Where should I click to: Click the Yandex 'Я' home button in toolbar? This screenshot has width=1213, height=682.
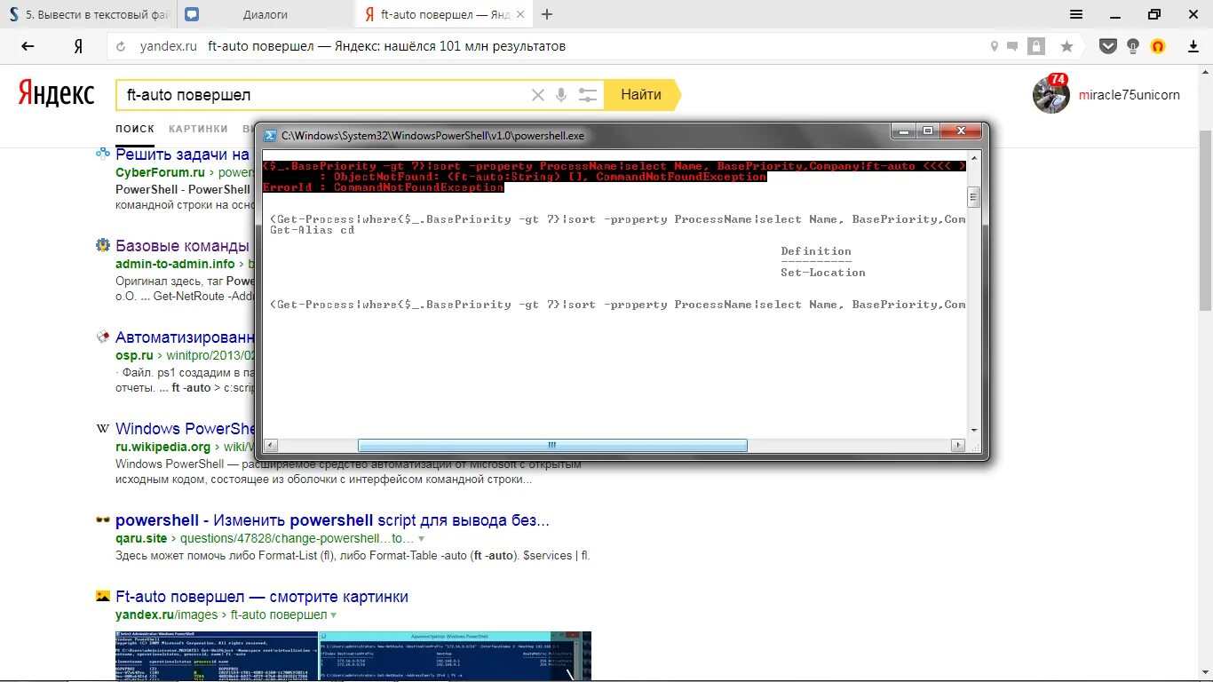[78, 46]
